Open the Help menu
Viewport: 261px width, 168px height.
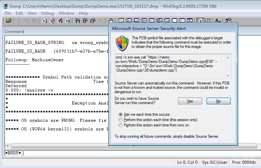(x=83, y=13)
